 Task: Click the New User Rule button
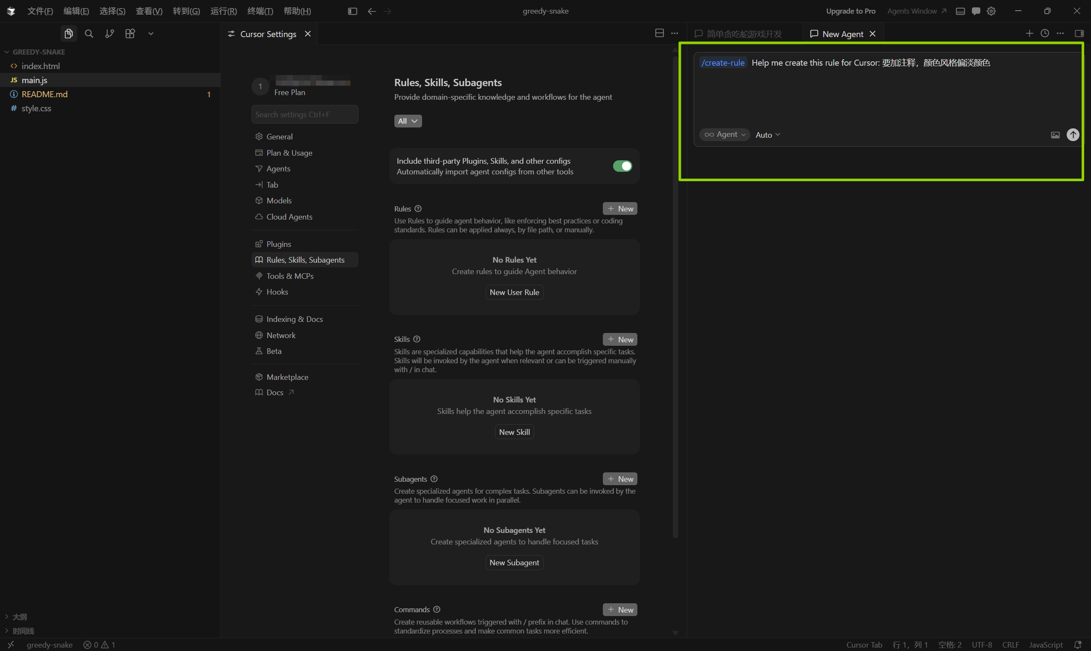click(x=514, y=292)
